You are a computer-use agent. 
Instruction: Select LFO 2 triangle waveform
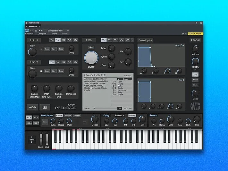[58, 62]
